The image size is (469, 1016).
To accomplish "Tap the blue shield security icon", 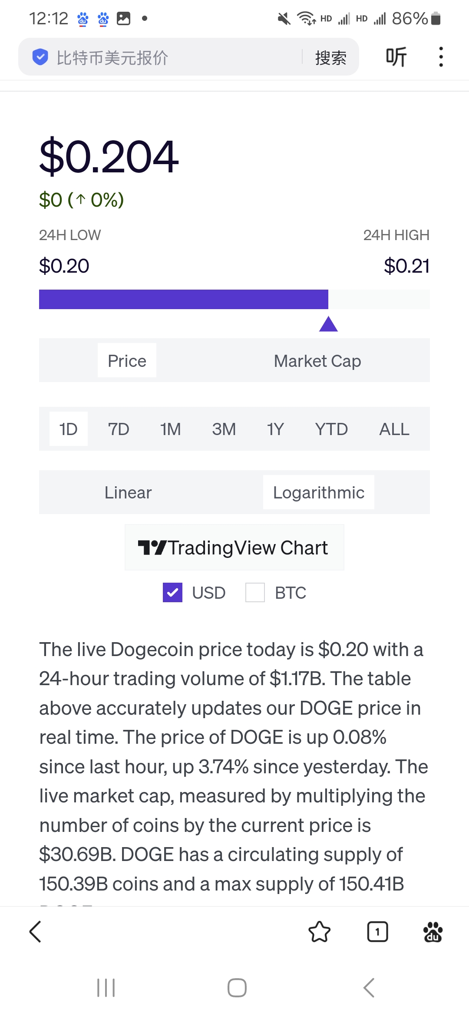I will tap(40, 57).
